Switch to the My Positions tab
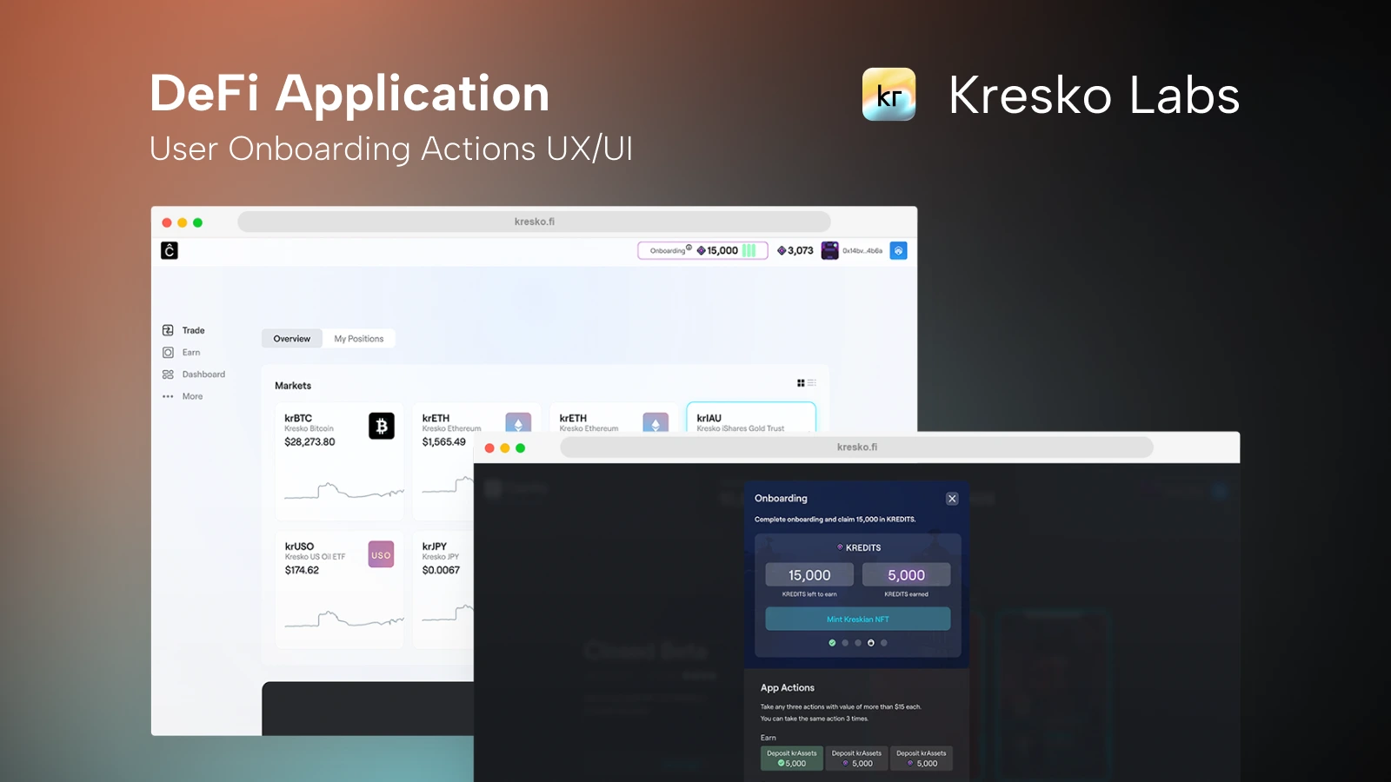The image size is (1391, 782). tap(358, 339)
